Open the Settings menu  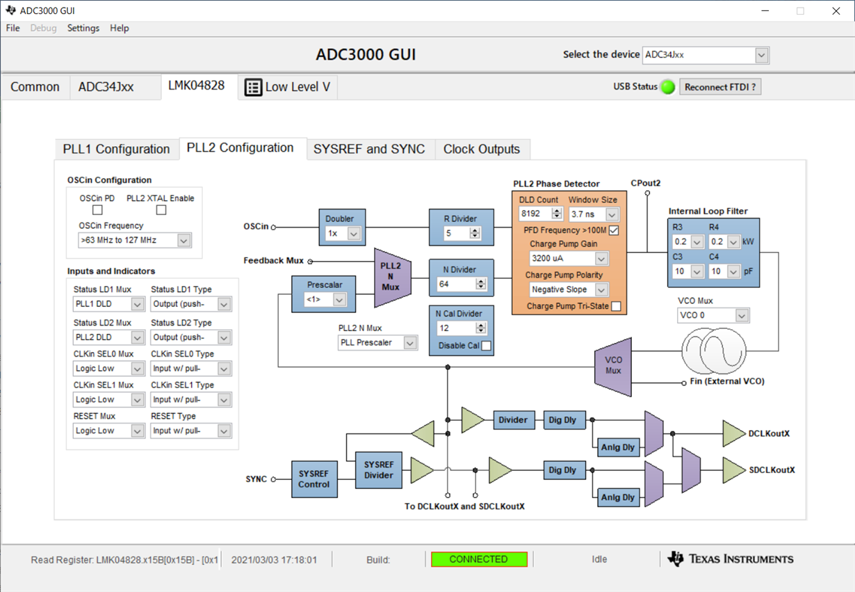[83, 28]
